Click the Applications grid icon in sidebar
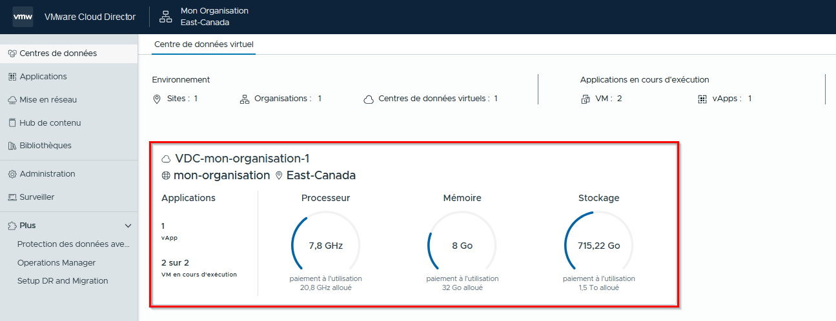Viewport: 836px width, 321px height. coord(12,77)
